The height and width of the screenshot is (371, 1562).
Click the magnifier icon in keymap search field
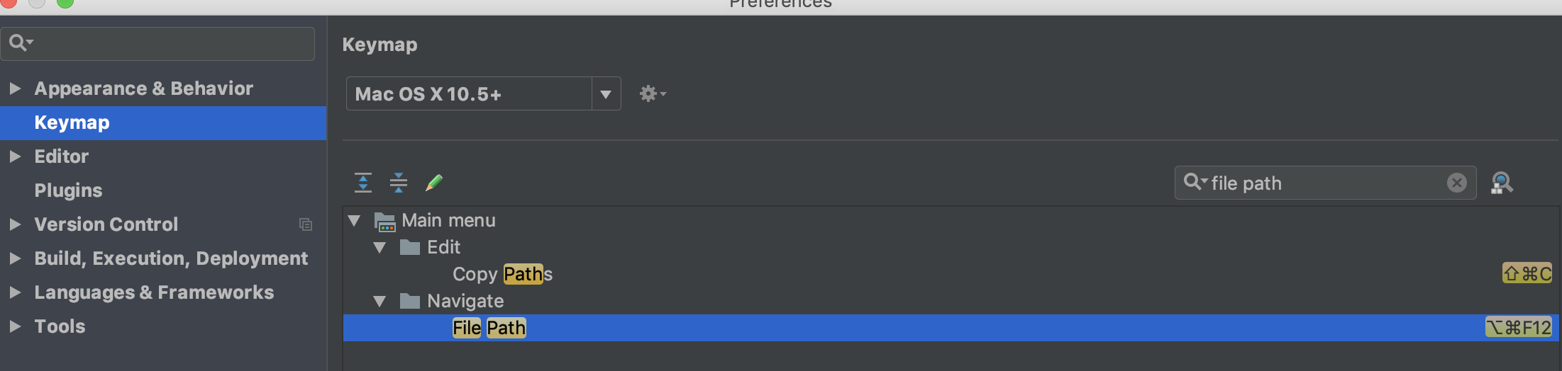[1195, 182]
